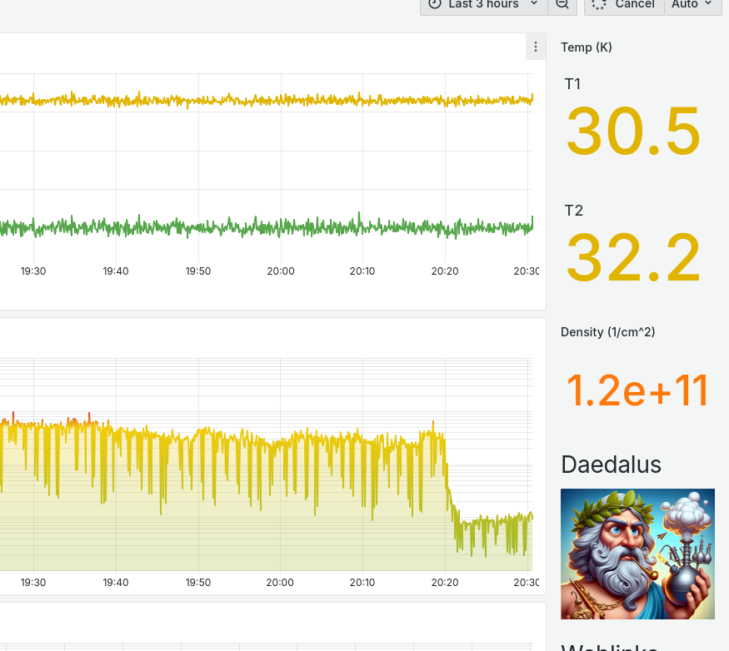Click the green trace in the top chart
This screenshot has width=729, height=651.
click(250, 226)
